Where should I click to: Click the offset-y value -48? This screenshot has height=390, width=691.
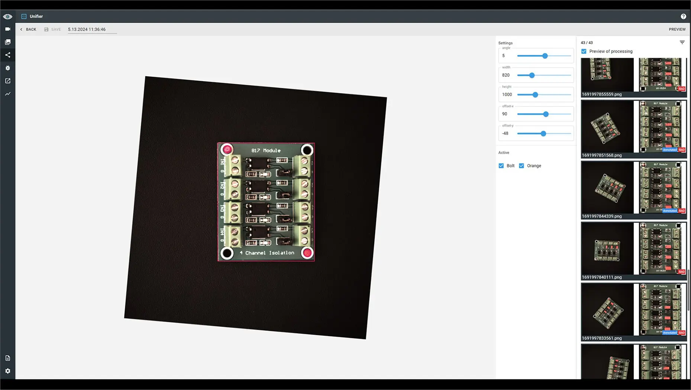(x=505, y=133)
